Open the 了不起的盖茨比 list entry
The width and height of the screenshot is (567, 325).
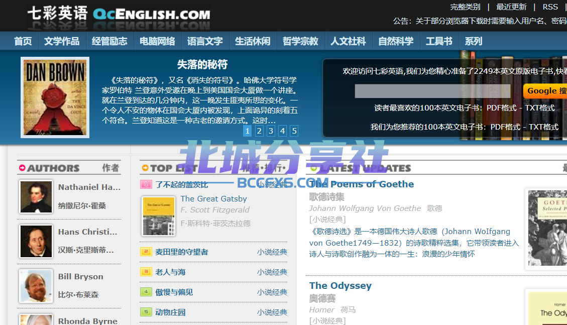pyautogui.click(x=181, y=185)
